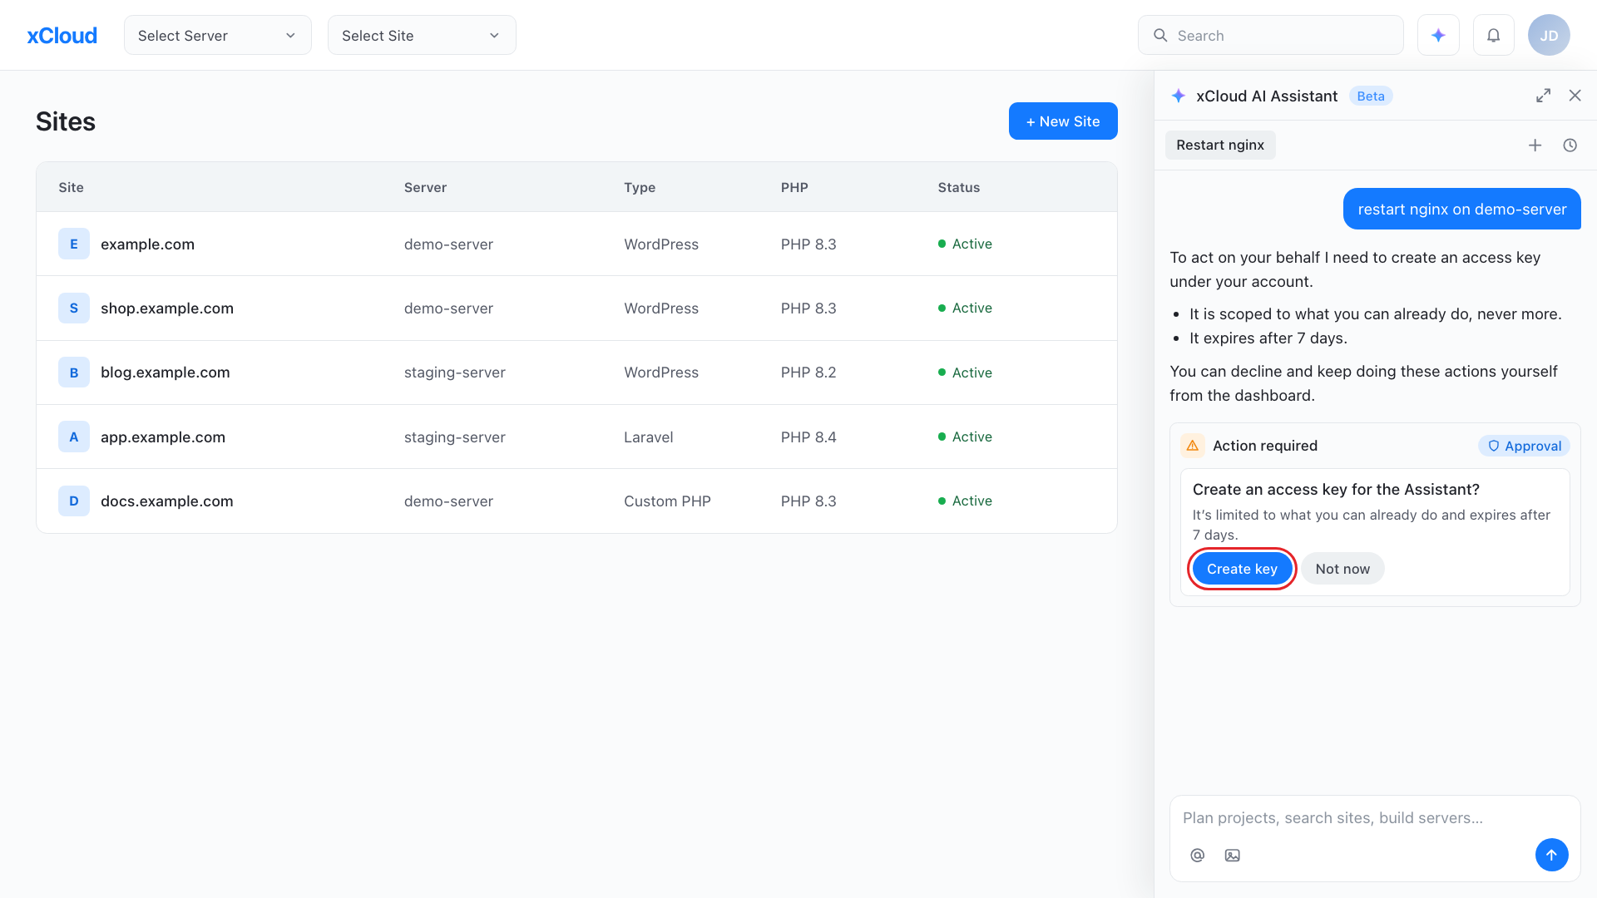Open the Select Site dropdown
The height and width of the screenshot is (898, 1597).
point(422,36)
